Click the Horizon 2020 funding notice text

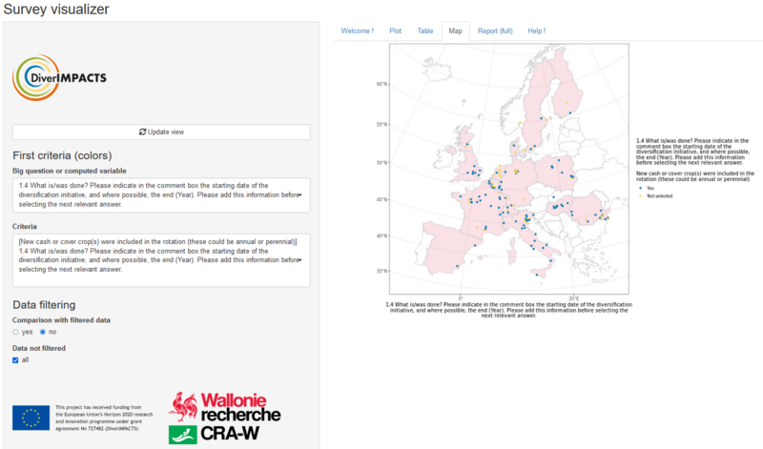click(104, 418)
